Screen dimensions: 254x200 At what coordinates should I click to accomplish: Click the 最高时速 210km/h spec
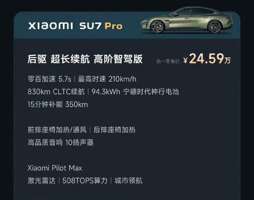107,79
